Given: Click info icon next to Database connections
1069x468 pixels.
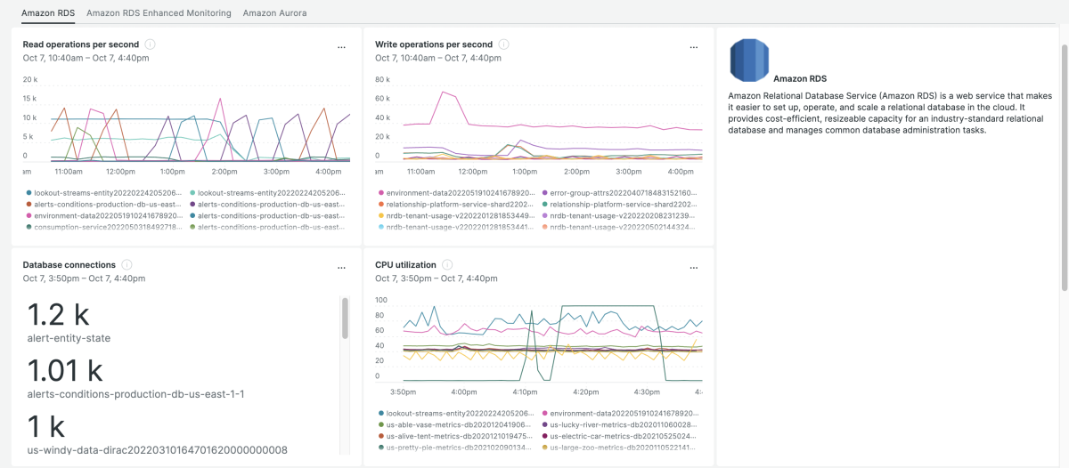Looking at the screenshot, I should click(x=126, y=265).
